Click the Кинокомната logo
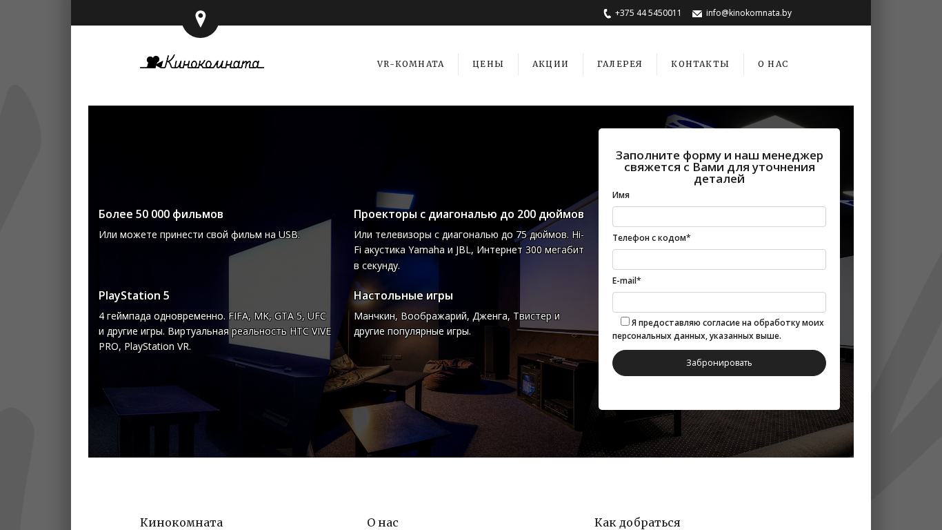This screenshot has width=942, height=530. click(201, 63)
